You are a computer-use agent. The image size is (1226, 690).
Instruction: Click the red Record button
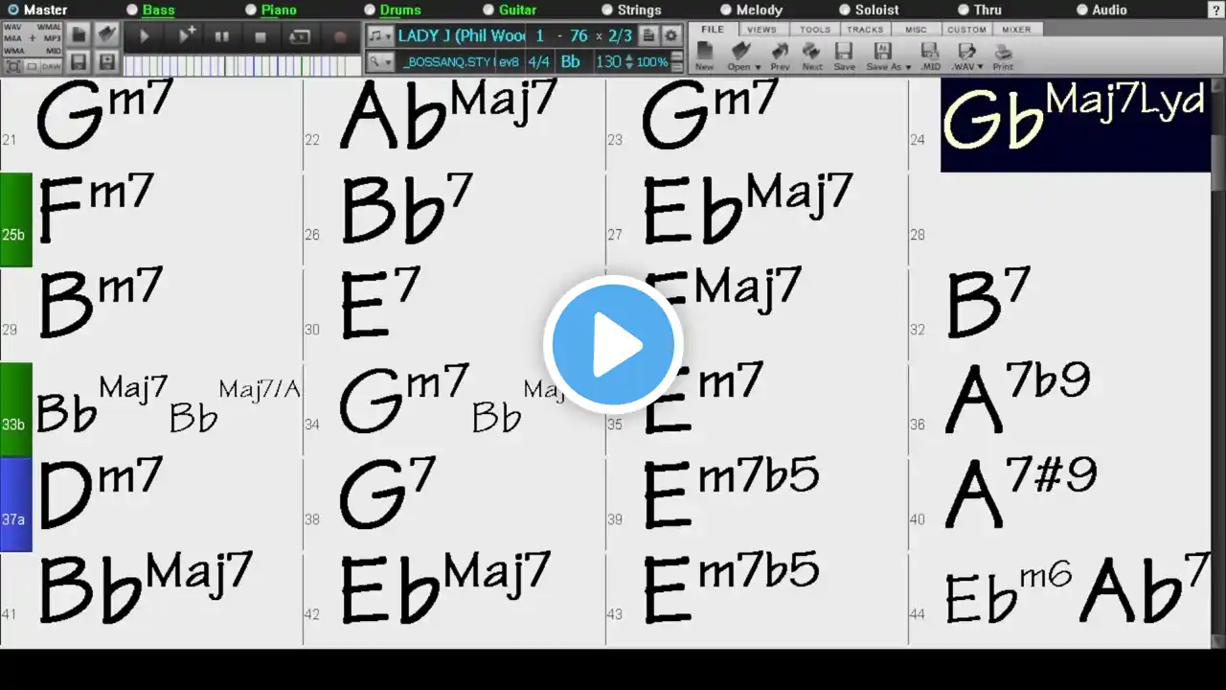340,37
